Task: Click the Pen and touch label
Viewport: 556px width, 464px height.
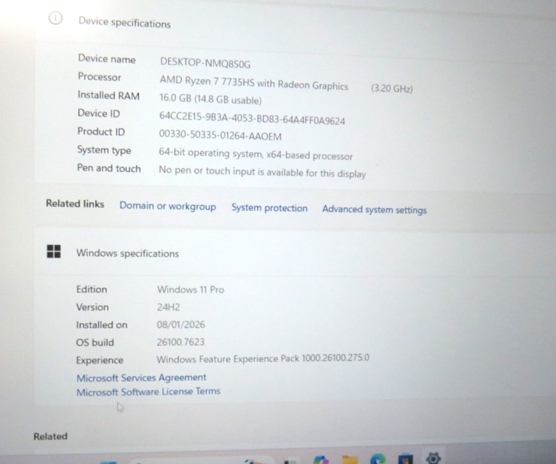Action: [109, 168]
